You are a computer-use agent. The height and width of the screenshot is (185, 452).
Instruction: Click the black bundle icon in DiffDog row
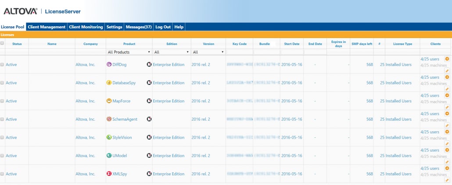[x=149, y=64]
